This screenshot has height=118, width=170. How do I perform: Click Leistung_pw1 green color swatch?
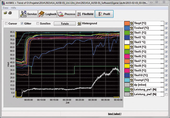coord(127,89)
